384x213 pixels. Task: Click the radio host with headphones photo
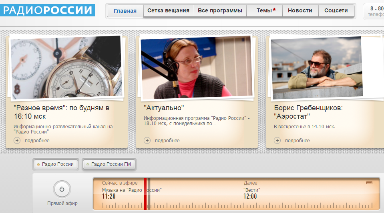(x=197, y=67)
